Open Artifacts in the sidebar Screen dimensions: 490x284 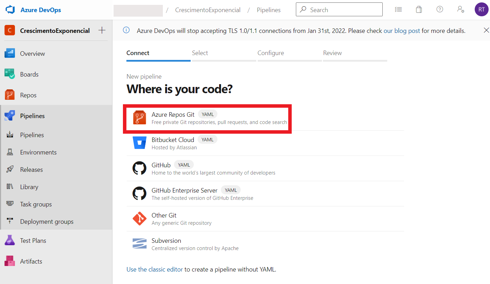click(56, 261)
